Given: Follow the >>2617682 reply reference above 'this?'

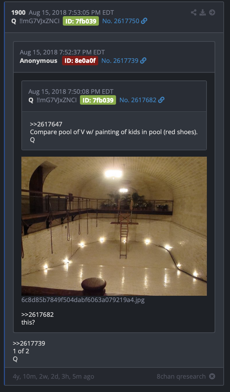Looking at the screenshot, I should pos(38,314).
